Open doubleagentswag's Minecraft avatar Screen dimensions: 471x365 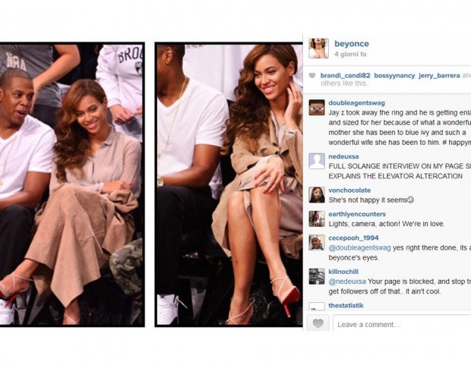tap(317, 108)
